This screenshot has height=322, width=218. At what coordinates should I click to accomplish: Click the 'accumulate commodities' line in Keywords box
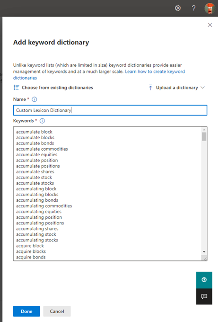click(42, 149)
